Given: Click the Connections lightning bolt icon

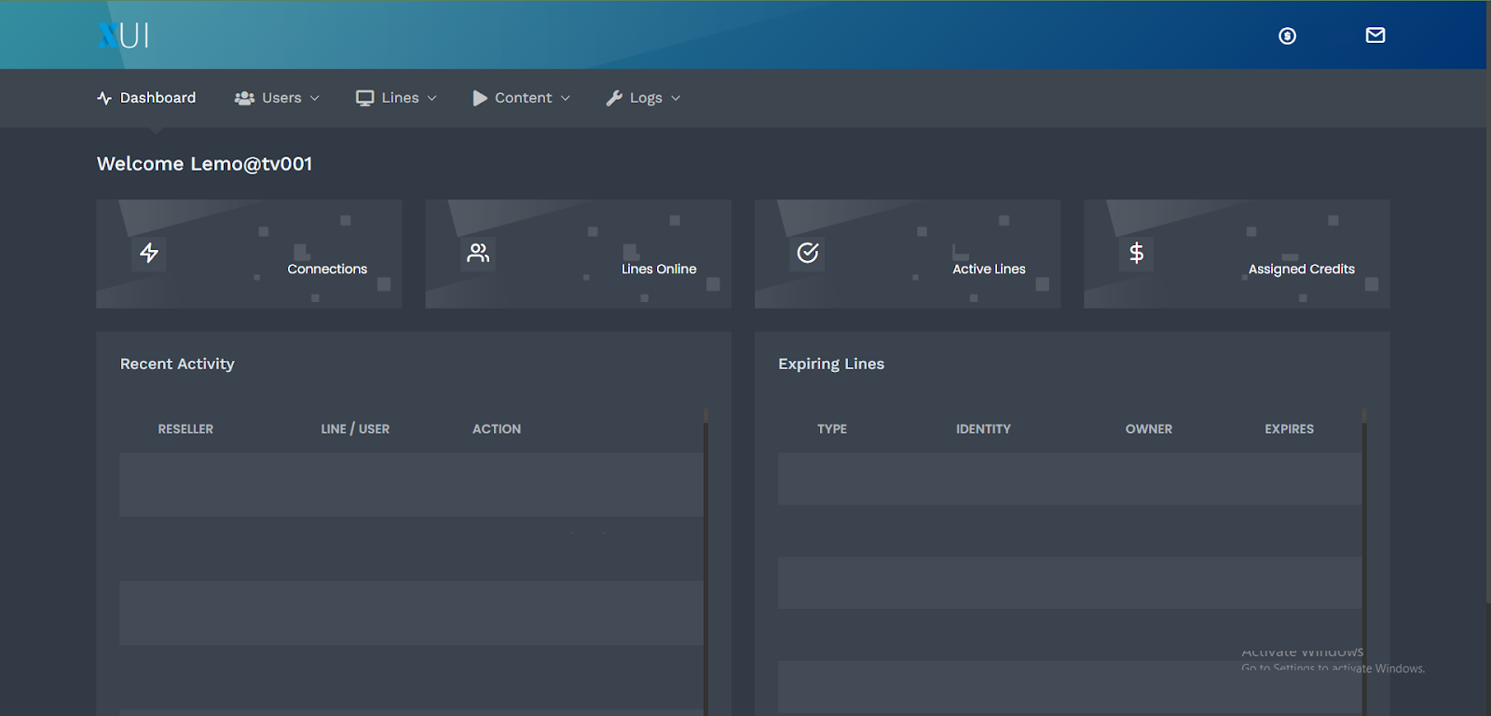Looking at the screenshot, I should point(149,253).
